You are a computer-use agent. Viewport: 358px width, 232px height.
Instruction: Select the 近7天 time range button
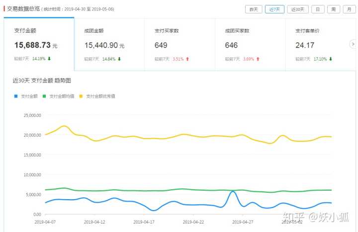coord(274,9)
